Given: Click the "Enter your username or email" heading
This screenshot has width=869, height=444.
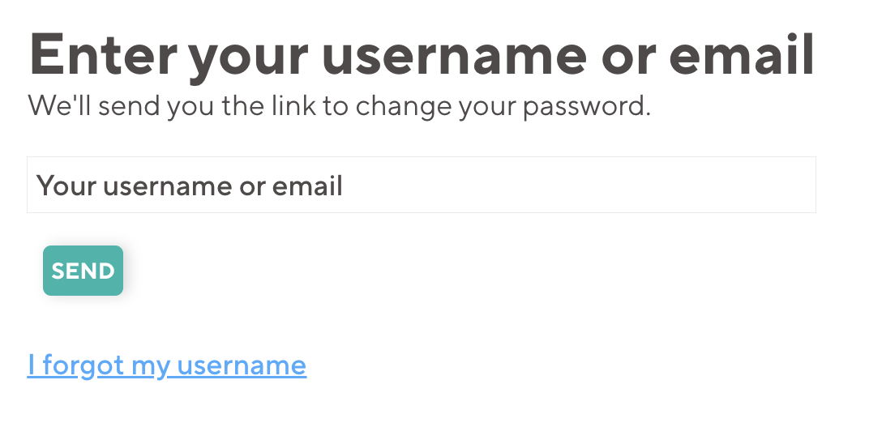Looking at the screenshot, I should tap(421, 54).
